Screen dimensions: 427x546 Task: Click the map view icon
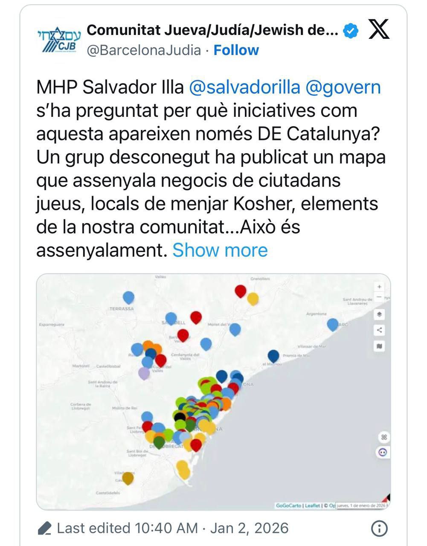pos(379,346)
